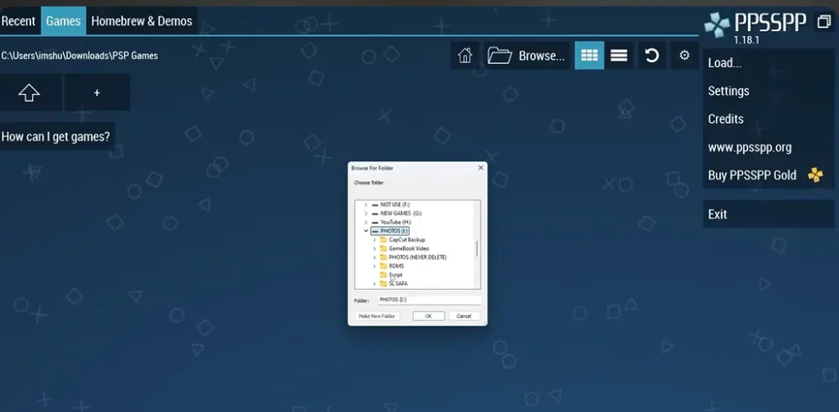Select the Script folder
The width and height of the screenshot is (839, 412).
click(391, 275)
